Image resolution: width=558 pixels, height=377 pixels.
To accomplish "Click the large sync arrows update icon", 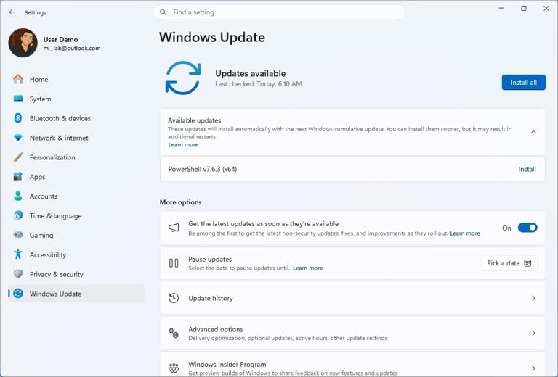I will pos(183,78).
